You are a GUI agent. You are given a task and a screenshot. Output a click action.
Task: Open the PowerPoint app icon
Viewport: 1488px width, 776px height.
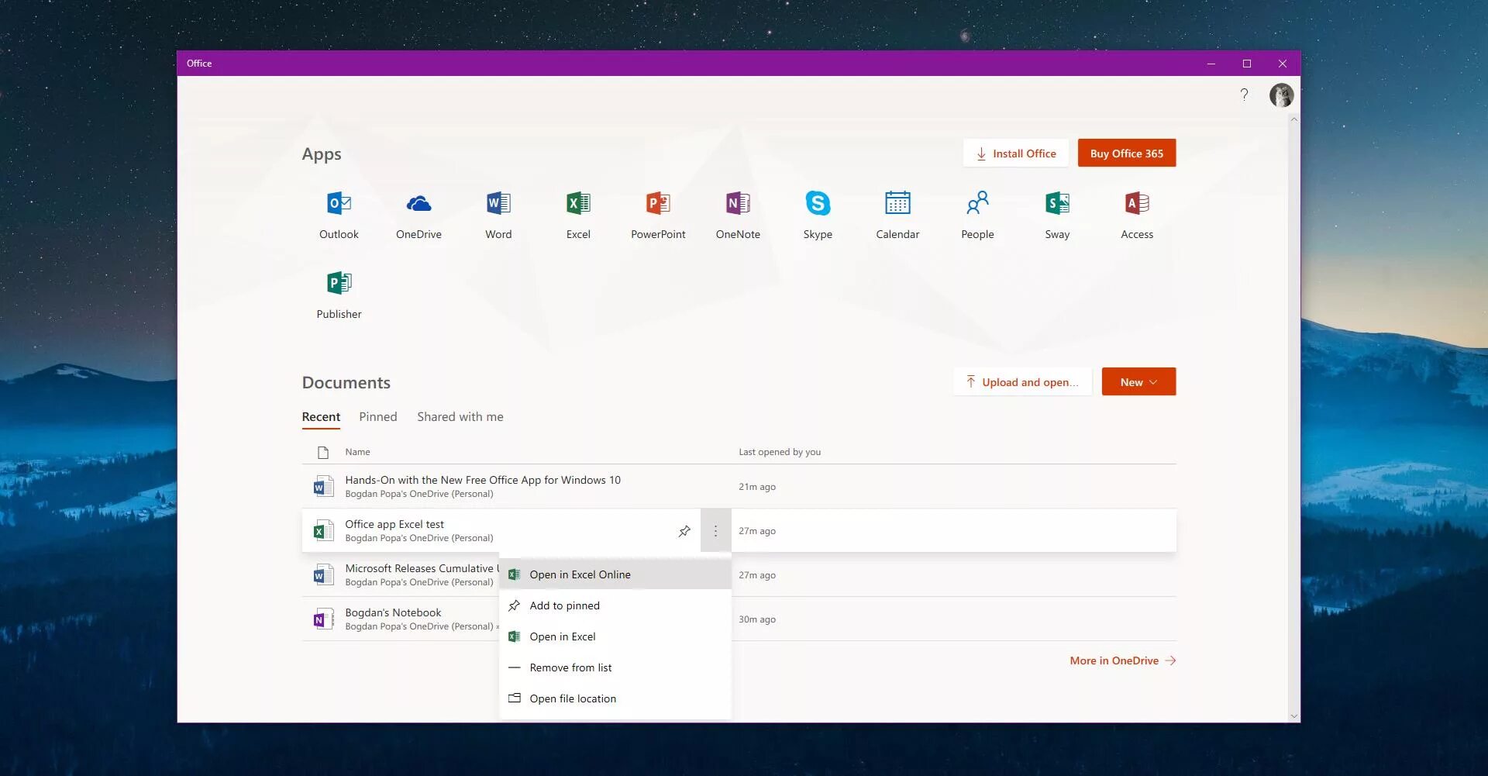[658, 204]
